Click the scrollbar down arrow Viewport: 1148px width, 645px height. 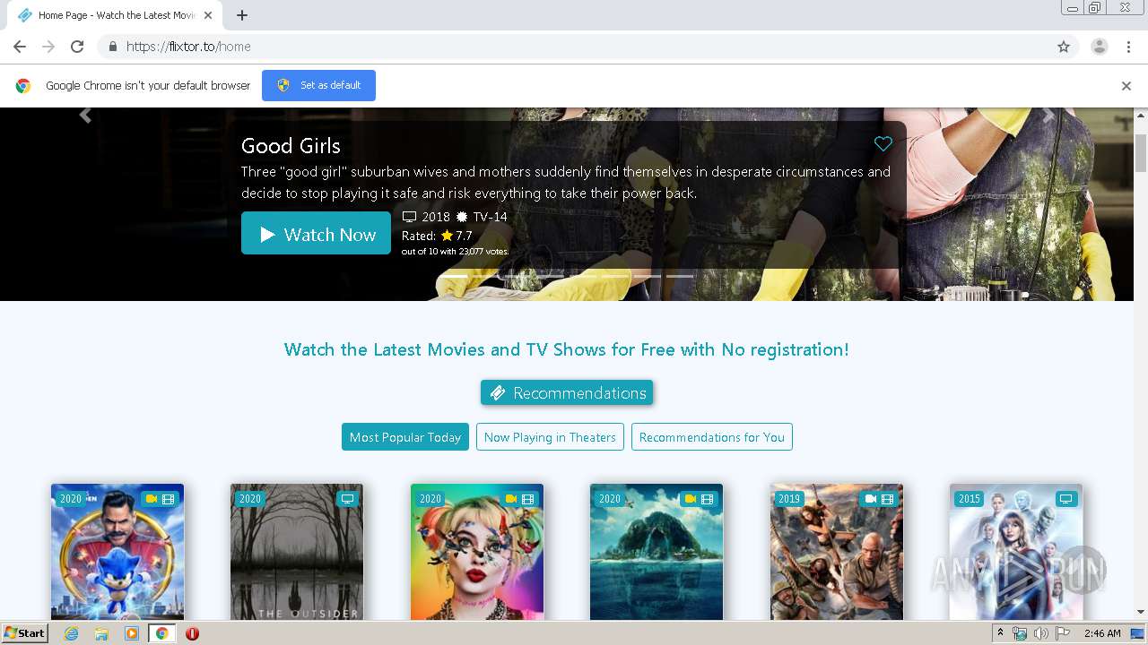(x=1141, y=612)
